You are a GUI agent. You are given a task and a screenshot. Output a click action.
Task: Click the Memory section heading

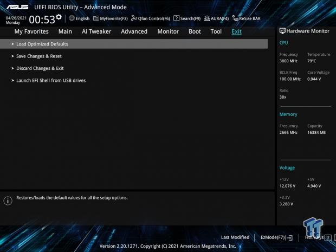[x=288, y=114]
